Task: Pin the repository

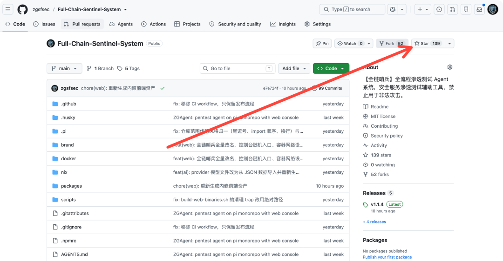Action: (322, 44)
